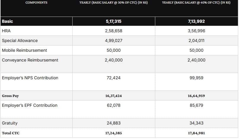Click Employer's NPS Contribution label
The height and width of the screenshot is (139, 240).
(30, 78)
